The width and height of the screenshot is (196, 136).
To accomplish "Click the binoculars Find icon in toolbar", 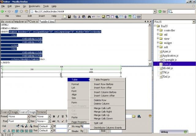I will coord(89,16).
